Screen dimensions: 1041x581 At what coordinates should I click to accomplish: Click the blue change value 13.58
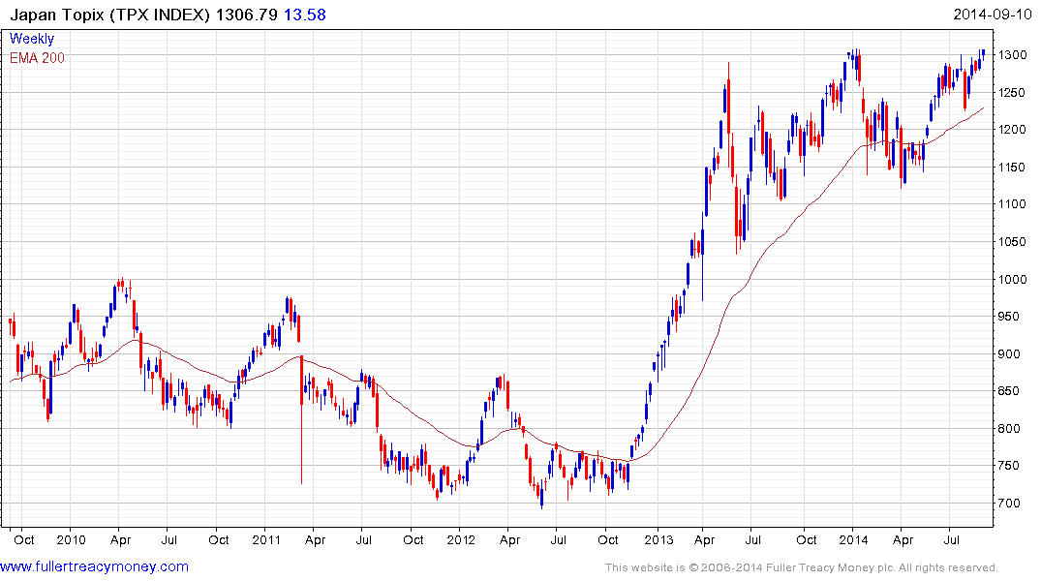tap(305, 15)
